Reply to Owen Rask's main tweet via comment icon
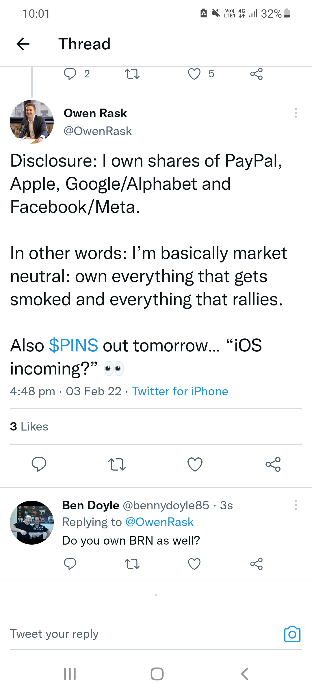312x693 pixels. pos(39,464)
